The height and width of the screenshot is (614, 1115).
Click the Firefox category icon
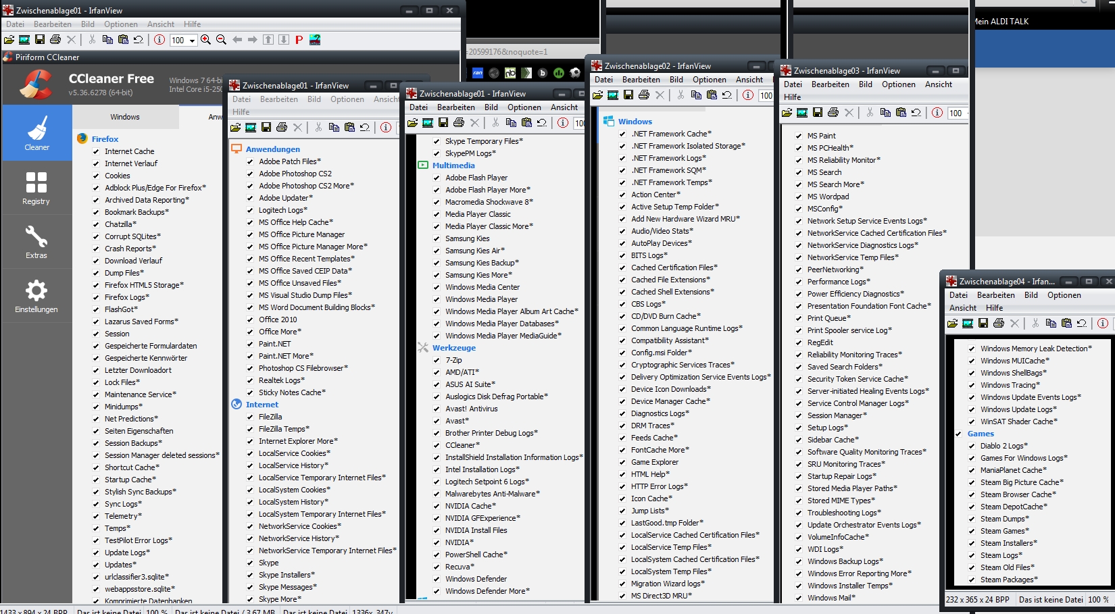[x=82, y=138]
